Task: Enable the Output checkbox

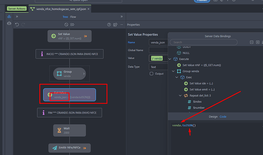Action: click(x=152, y=74)
